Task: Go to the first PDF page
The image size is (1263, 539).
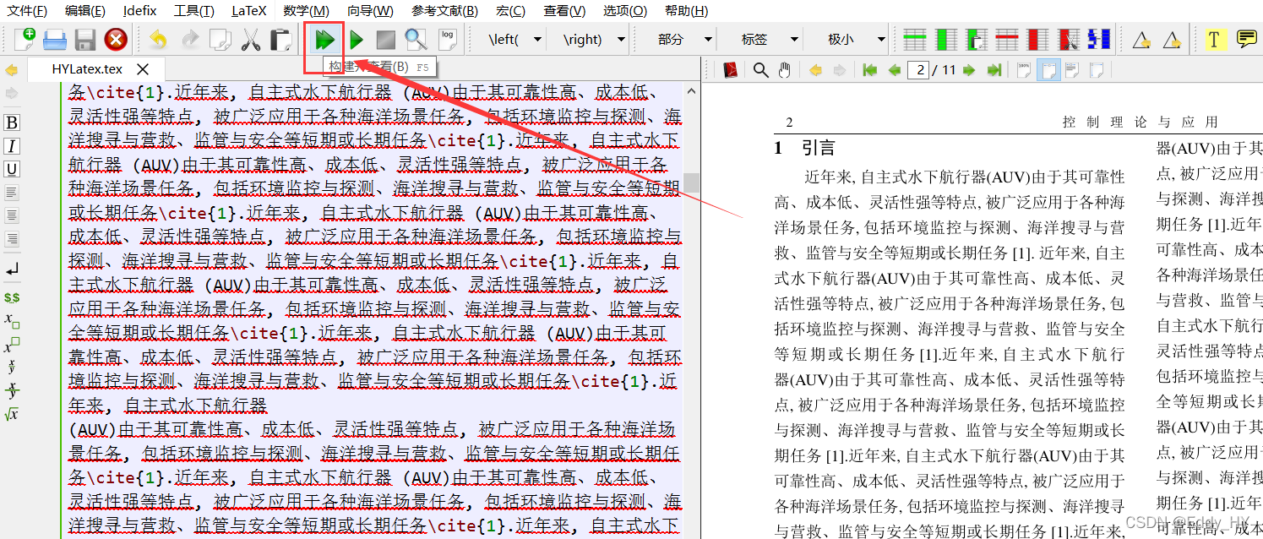Action: (870, 70)
